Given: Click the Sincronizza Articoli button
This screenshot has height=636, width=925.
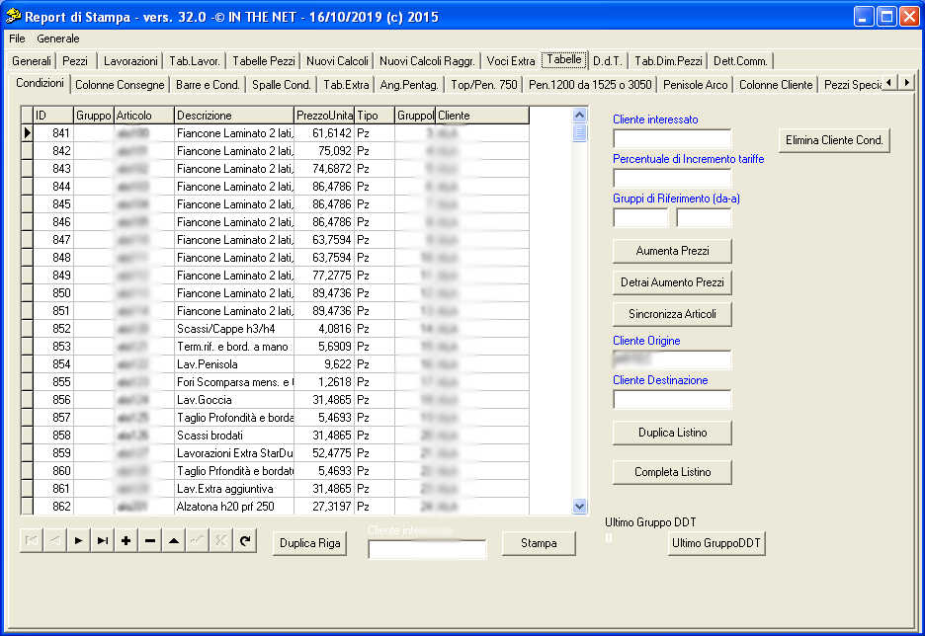Looking at the screenshot, I should tap(673, 314).
